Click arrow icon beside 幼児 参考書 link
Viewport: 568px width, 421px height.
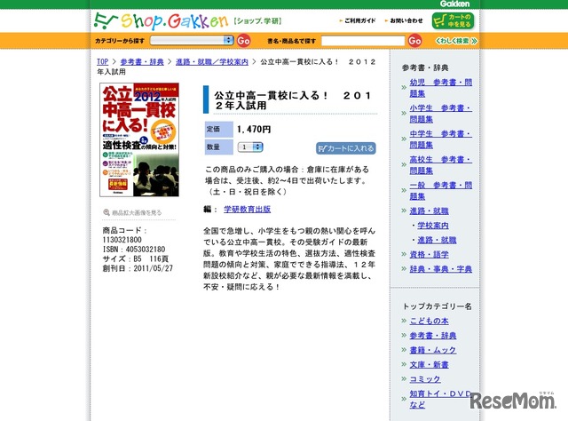coord(404,87)
